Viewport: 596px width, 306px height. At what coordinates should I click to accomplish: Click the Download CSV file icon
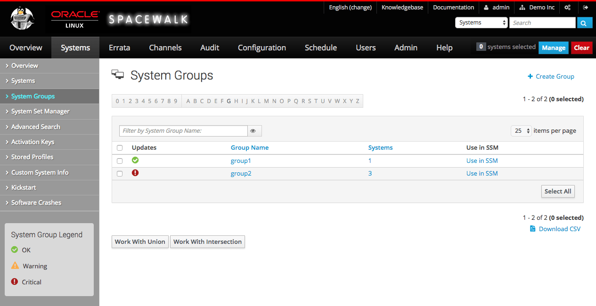(533, 229)
